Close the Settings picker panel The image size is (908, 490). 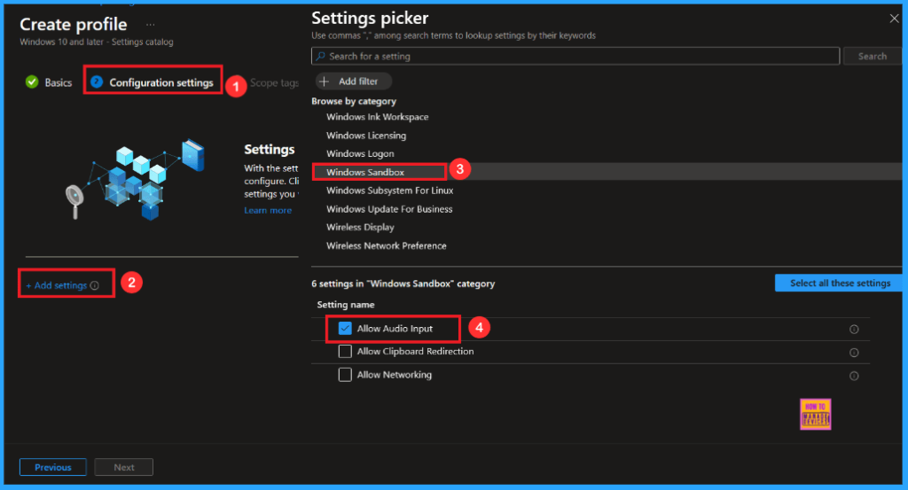894,18
